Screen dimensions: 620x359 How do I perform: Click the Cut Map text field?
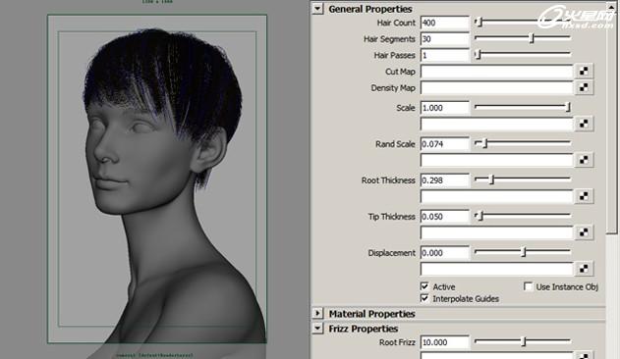click(x=496, y=72)
